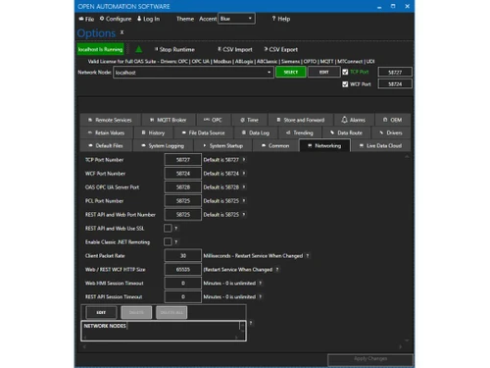Click CSV Import
The width and height of the screenshot is (490, 368).
[235, 49]
